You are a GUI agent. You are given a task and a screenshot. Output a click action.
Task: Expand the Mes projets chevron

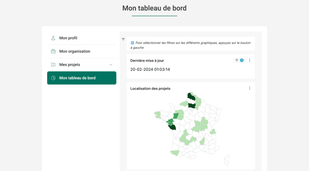(x=111, y=65)
